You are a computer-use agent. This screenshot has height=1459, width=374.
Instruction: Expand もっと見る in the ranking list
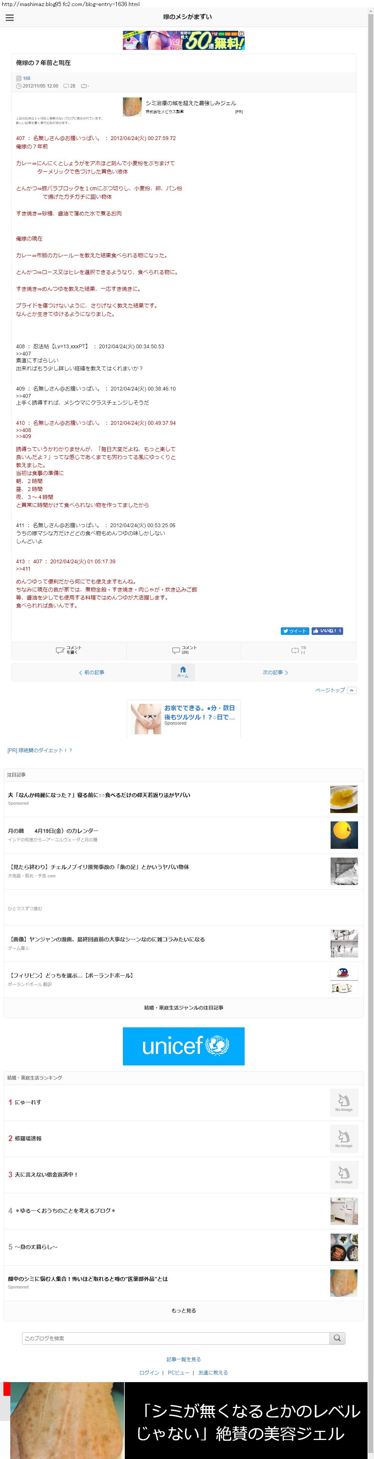(x=184, y=1311)
